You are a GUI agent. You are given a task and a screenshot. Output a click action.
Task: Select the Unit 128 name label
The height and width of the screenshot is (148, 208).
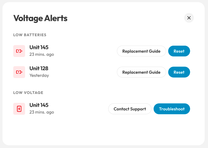click(39, 68)
